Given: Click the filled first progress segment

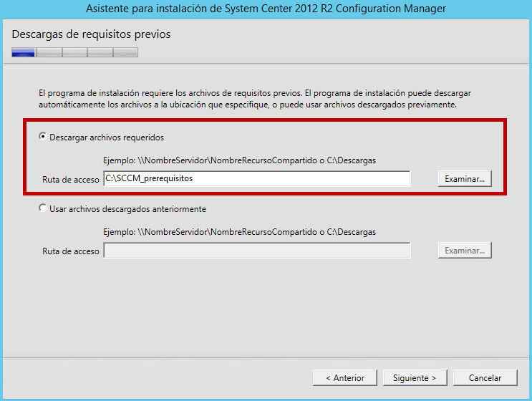Looking at the screenshot, I should (24, 52).
